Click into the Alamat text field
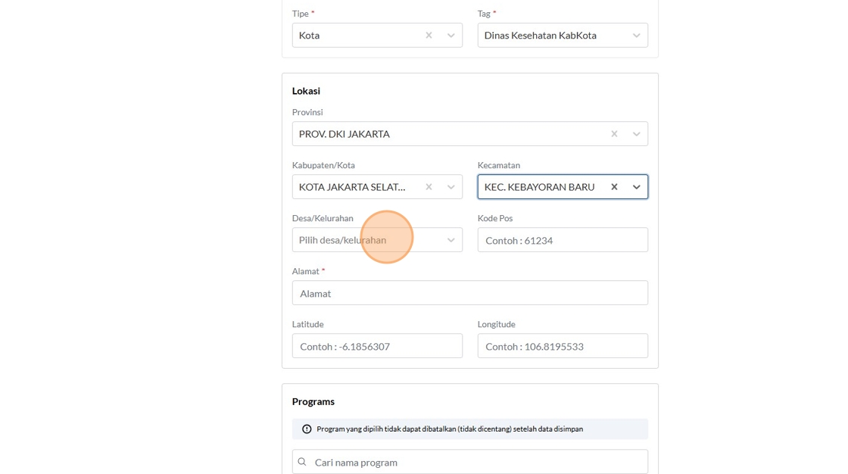 469,293
